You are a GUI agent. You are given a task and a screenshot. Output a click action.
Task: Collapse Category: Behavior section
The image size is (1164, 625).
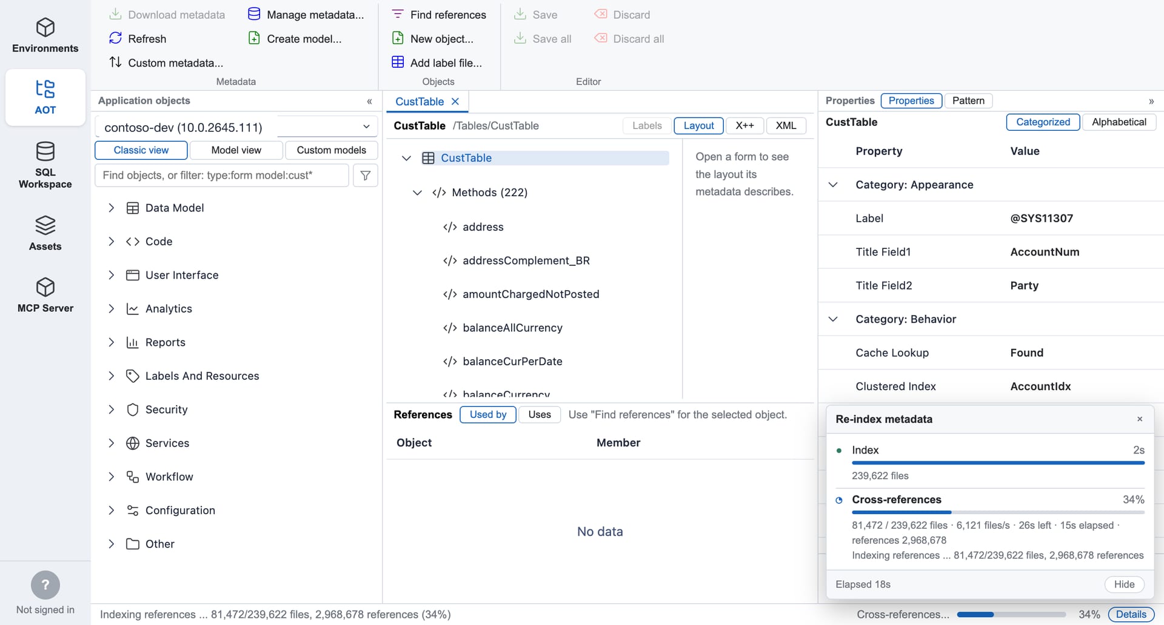pyautogui.click(x=834, y=319)
